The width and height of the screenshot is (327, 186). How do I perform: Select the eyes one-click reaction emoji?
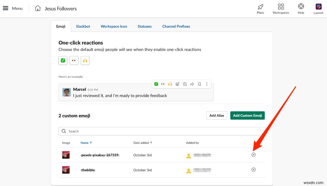coord(74,60)
